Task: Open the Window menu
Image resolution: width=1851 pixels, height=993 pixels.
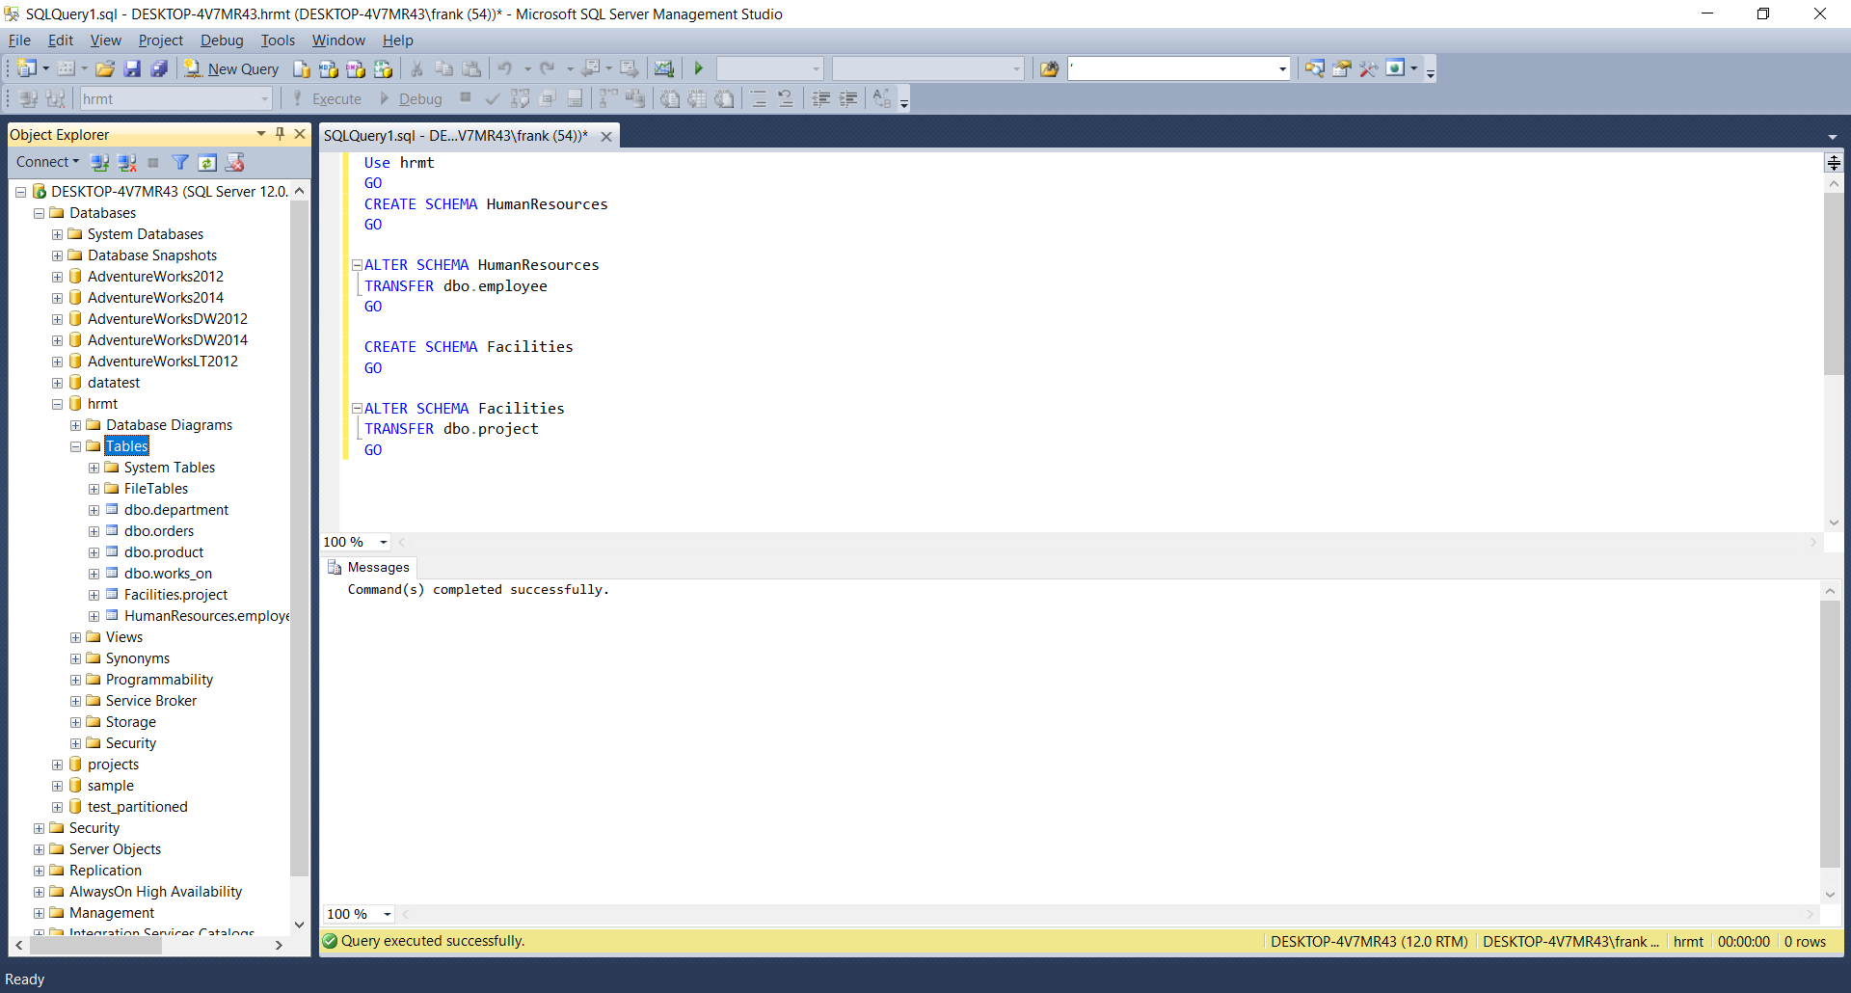Action: pos(338,40)
